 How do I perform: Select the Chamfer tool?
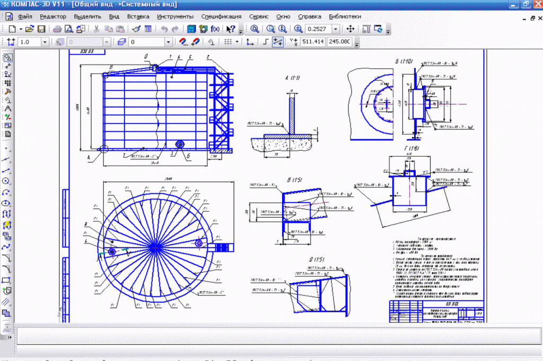6,258
